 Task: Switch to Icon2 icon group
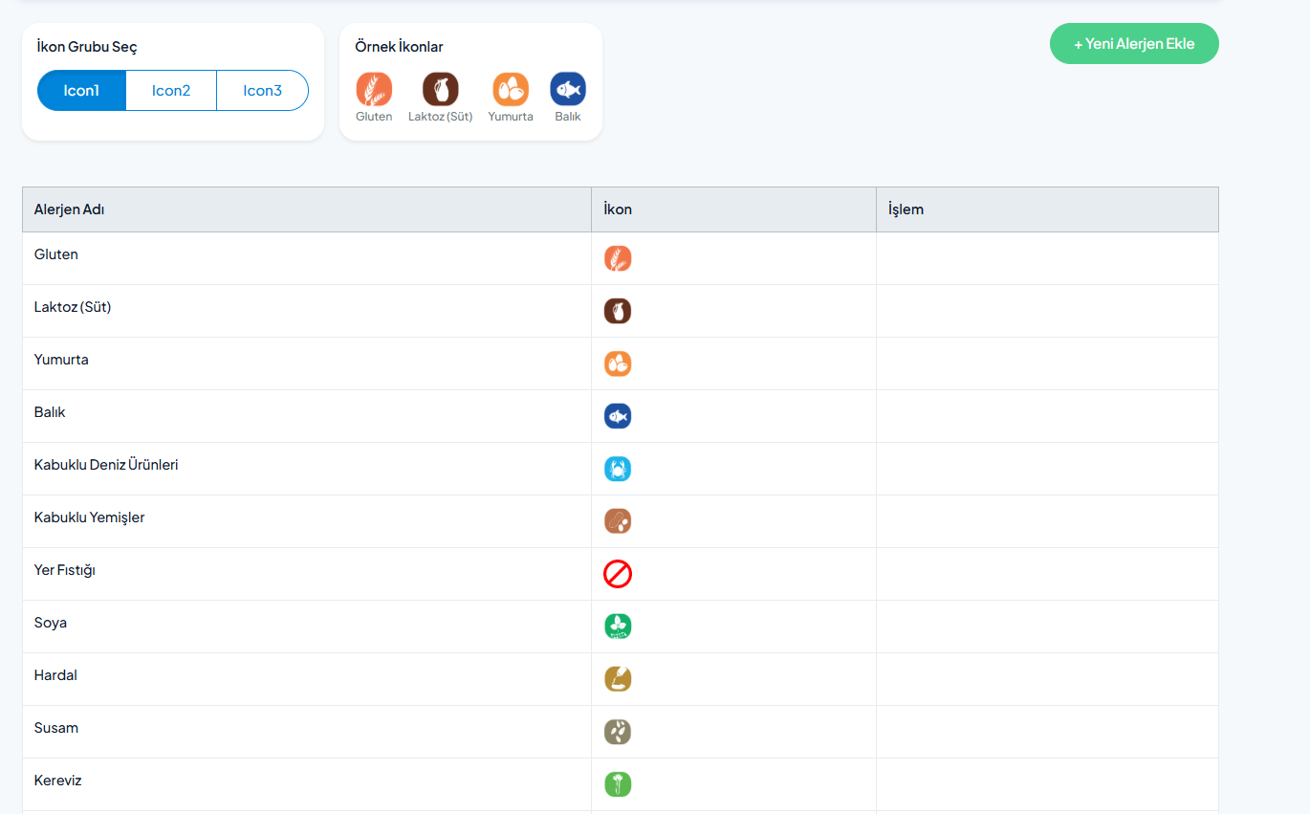point(171,91)
